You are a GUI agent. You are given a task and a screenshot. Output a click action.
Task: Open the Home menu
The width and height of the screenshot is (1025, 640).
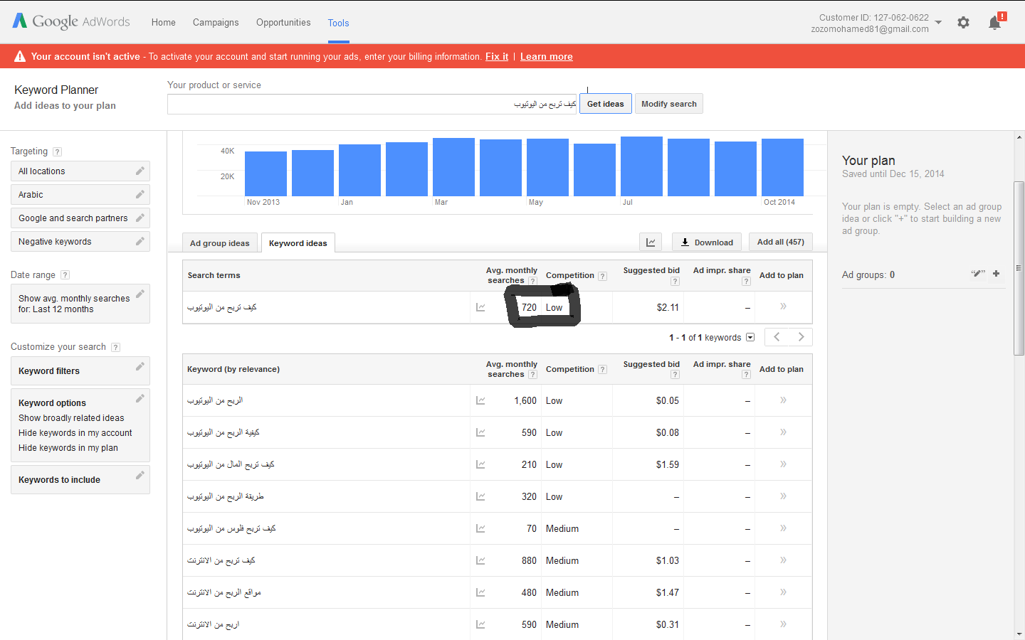[x=163, y=22]
